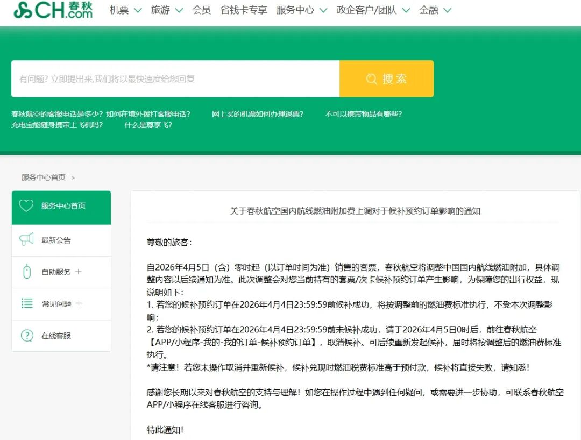Select 自助服务 label in the sidebar
Viewport: 581px width, 440px height.
[56, 272]
